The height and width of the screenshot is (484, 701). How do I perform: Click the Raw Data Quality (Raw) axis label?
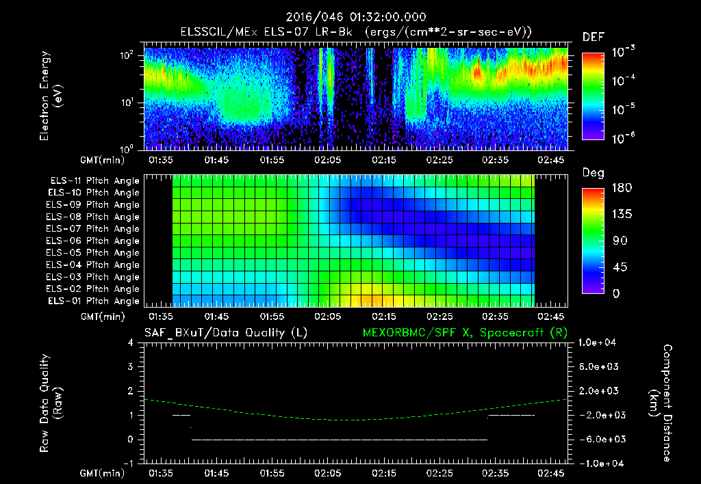(51, 403)
